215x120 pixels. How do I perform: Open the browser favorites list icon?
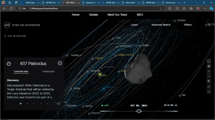(184, 8)
